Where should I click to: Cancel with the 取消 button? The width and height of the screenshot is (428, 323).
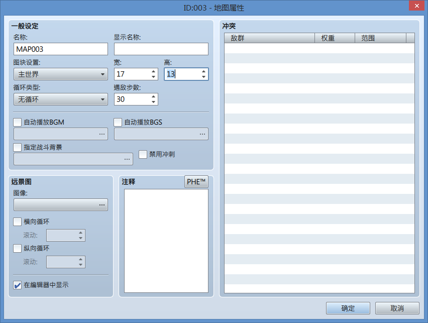397,308
